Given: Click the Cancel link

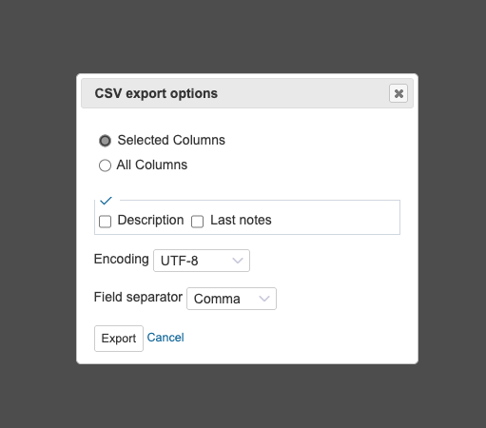Looking at the screenshot, I should pos(165,338).
